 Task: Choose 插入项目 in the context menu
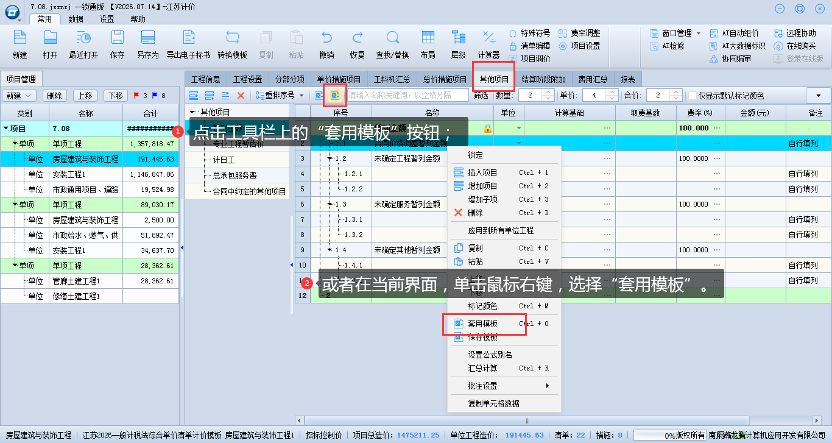[x=504, y=172]
